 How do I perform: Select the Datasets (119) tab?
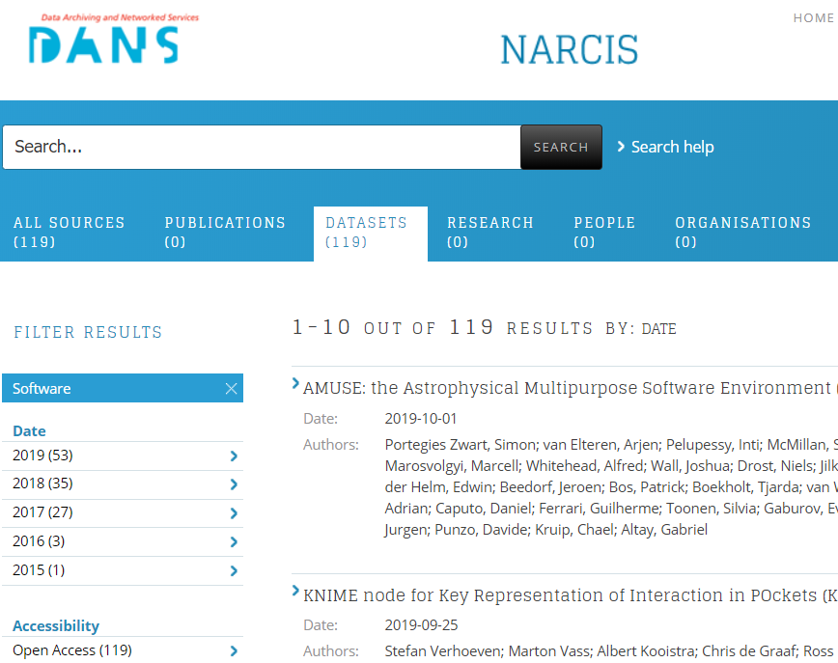371,234
